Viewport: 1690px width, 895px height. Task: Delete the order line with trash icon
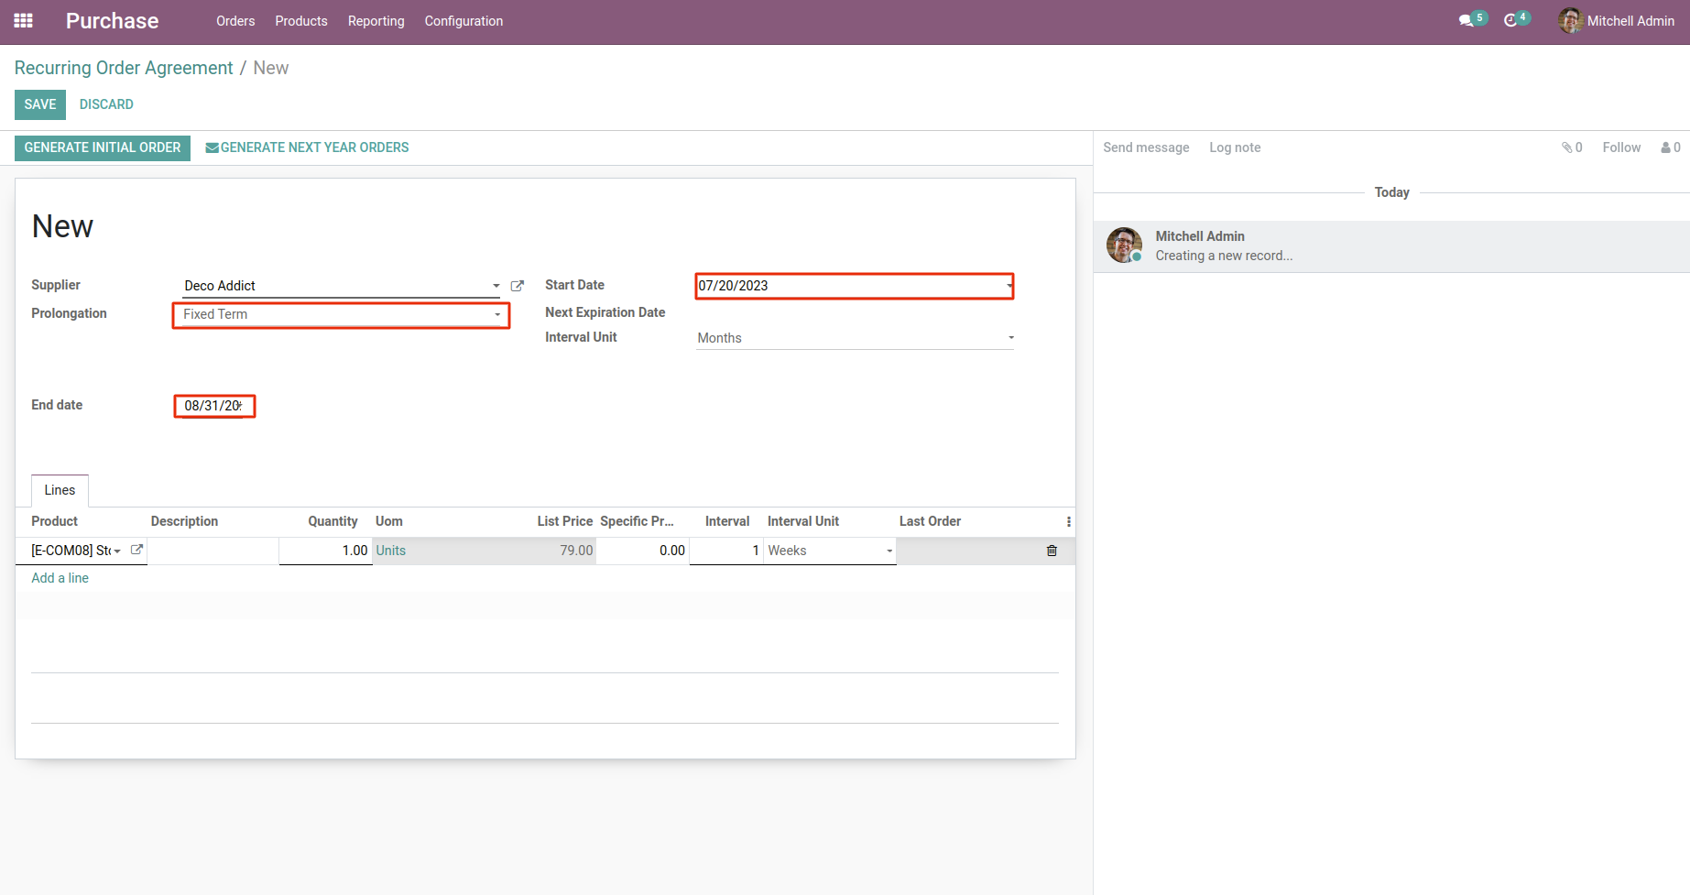coord(1052,551)
